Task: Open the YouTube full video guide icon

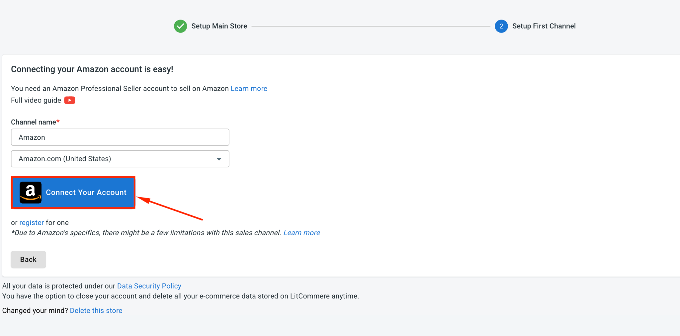Action: pos(69,100)
